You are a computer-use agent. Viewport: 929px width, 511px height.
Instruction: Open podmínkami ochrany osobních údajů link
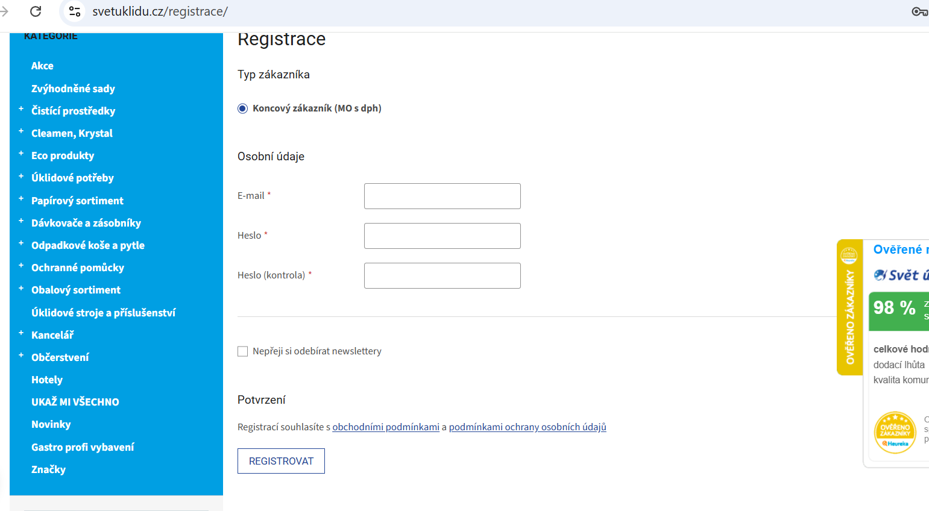(x=527, y=427)
